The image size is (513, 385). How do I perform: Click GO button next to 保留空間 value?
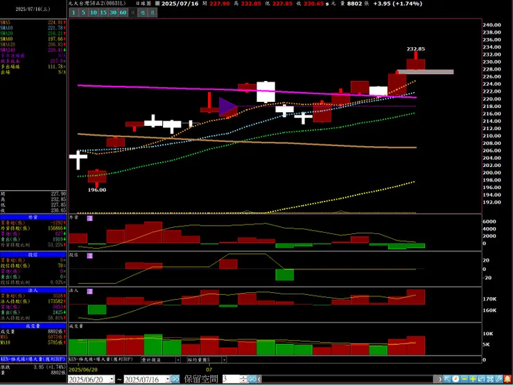[252, 379]
